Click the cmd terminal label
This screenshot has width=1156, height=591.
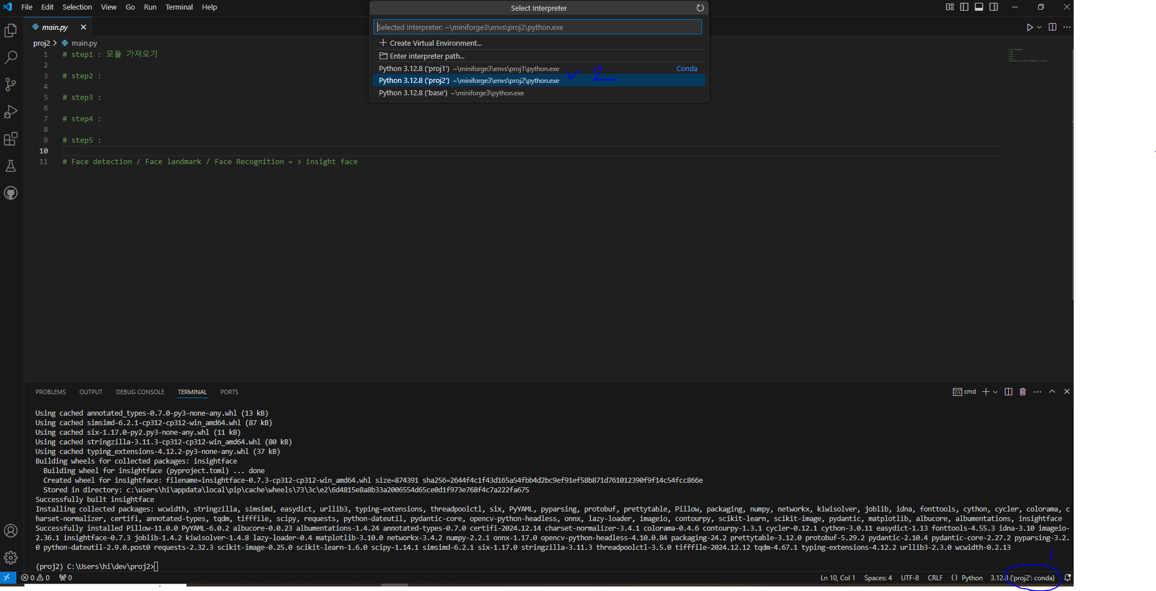pyautogui.click(x=964, y=392)
